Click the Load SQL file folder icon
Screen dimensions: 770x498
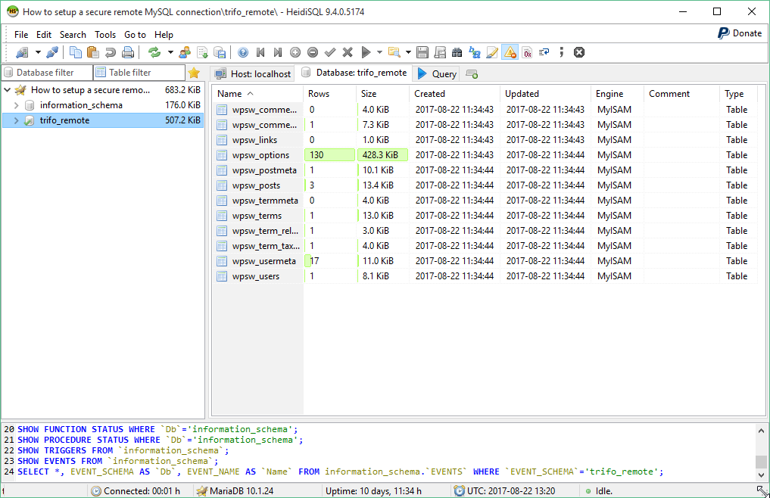pyautogui.click(x=394, y=52)
